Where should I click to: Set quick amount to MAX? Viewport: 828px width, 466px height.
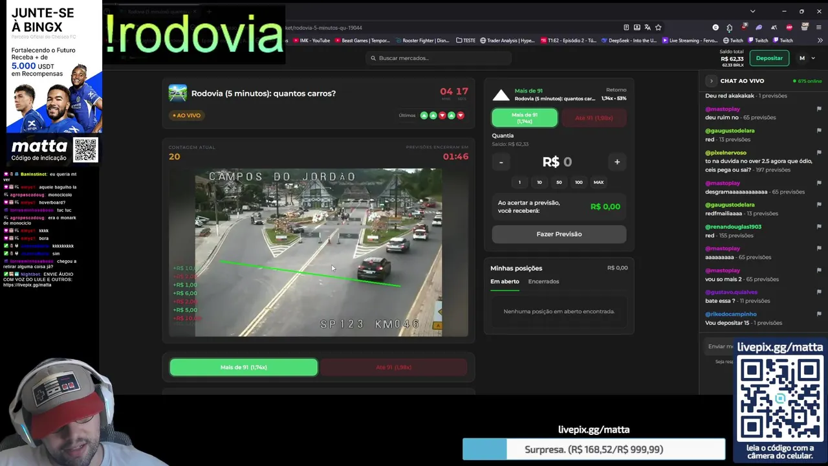(599, 182)
